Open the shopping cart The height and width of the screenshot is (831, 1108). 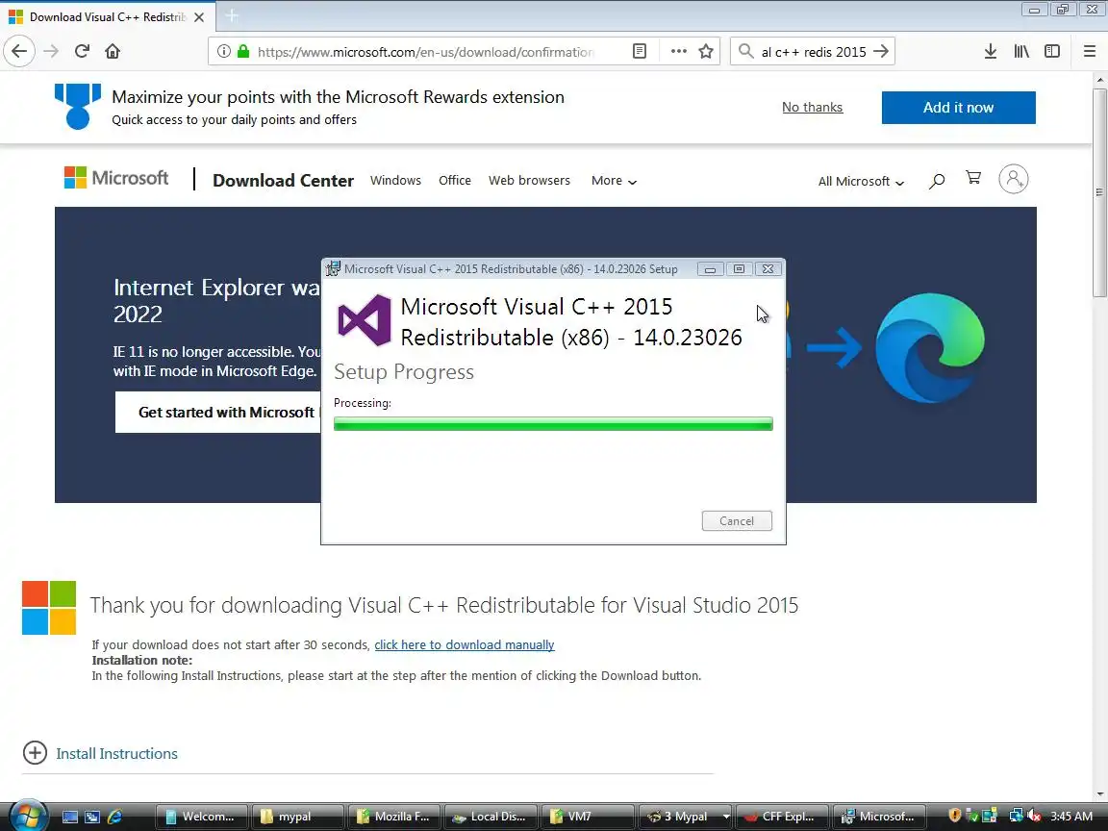click(973, 178)
